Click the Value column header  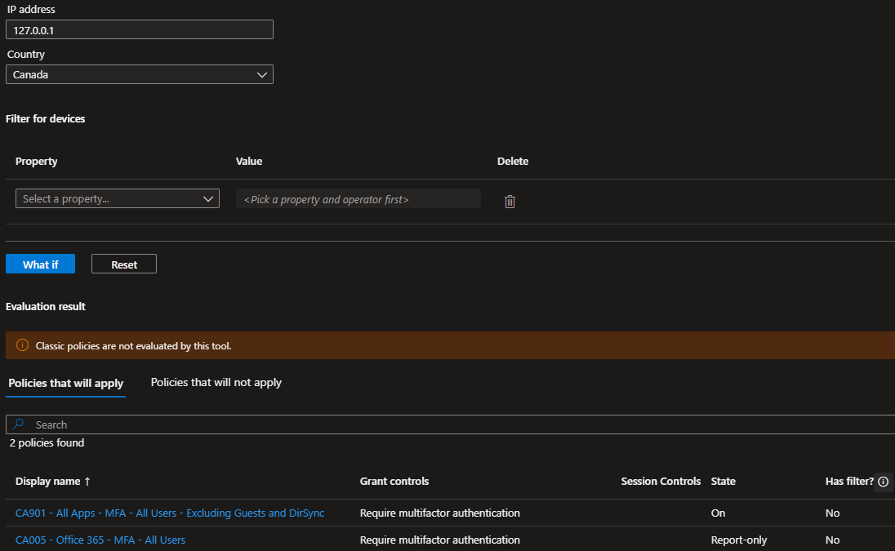(249, 162)
